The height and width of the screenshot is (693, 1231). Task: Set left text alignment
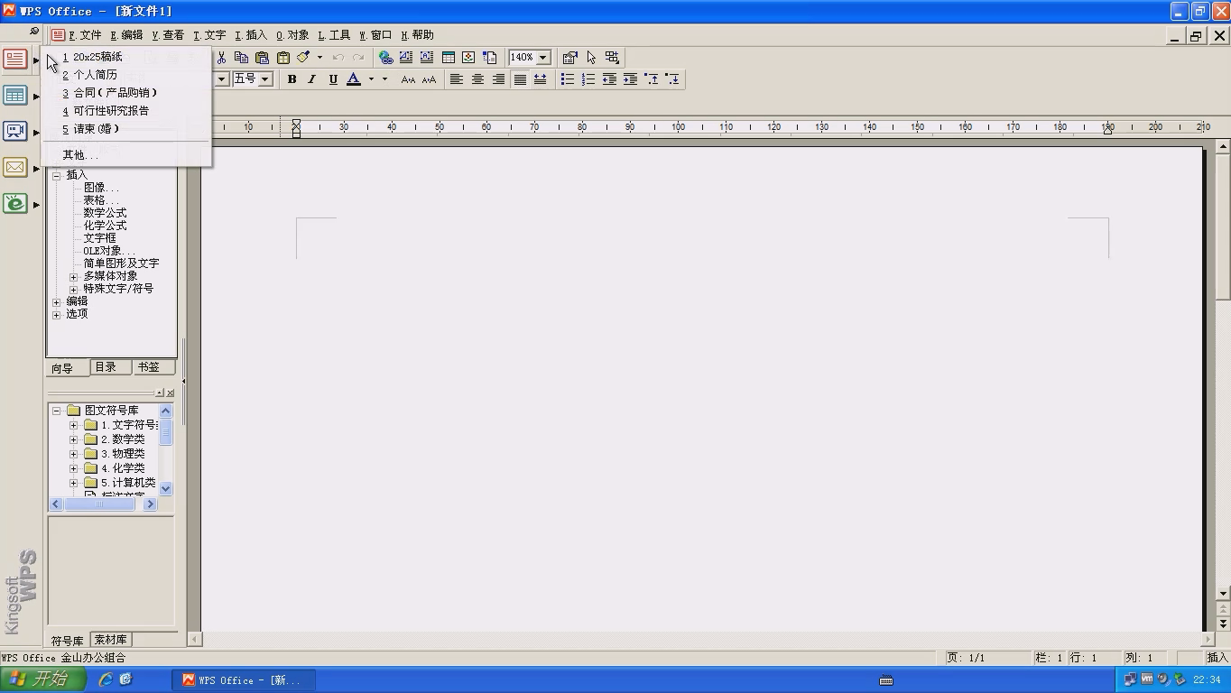[457, 79]
